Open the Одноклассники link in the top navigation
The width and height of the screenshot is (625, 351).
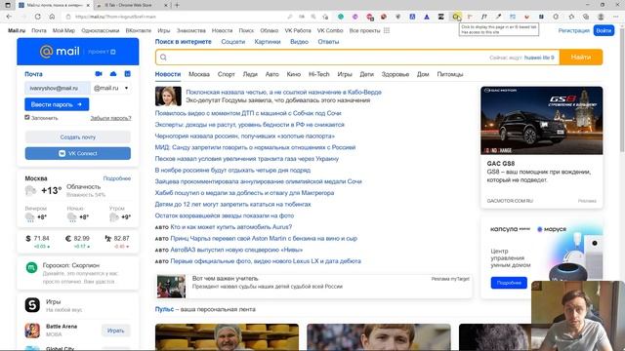[100, 30]
